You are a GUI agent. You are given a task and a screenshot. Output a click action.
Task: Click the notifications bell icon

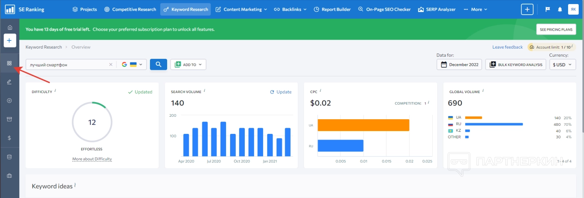[560, 9]
